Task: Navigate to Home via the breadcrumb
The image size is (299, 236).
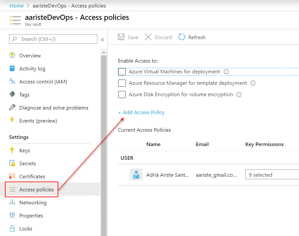Action: [17, 6]
